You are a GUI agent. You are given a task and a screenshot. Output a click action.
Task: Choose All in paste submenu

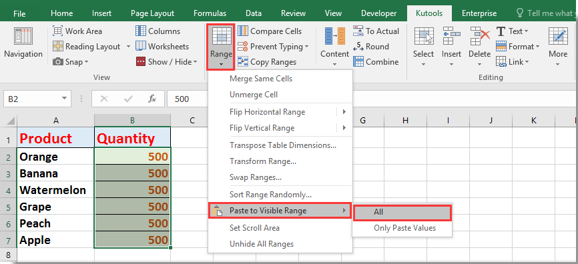click(402, 213)
